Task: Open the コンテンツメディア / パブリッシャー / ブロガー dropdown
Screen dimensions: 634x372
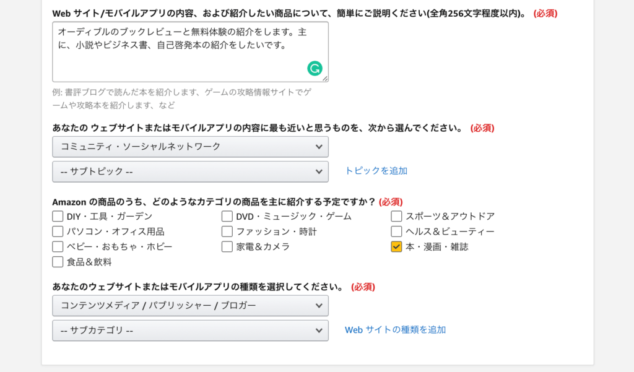Action: point(190,306)
